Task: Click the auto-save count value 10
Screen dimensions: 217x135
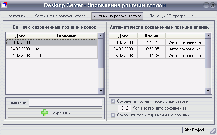Action: point(121,108)
